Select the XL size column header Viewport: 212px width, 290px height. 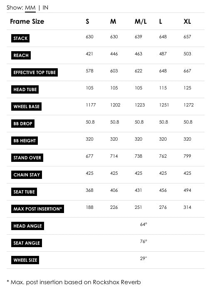point(187,22)
